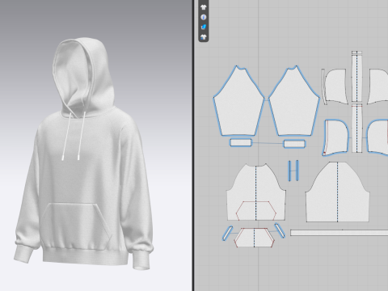Click the blue info circle icon
Screen dimensions: 388x291
(x=204, y=17)
